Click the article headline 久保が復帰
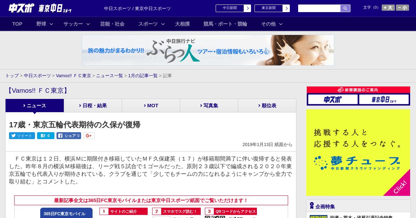Image resolution: width=416 pixels, height=218 pixels. [75, 125]
